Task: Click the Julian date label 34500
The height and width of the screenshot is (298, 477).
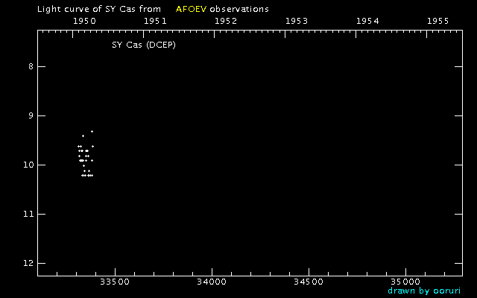Action: (309, 282)
